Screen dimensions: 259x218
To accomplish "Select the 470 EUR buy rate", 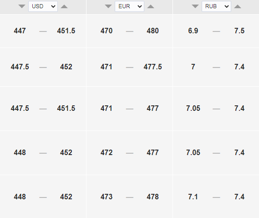I will click(107, 31).
